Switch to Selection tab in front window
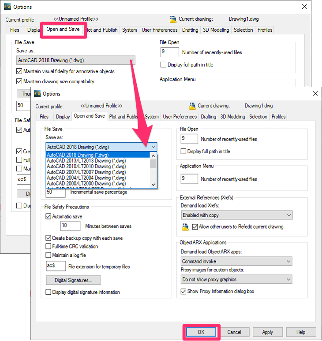Screen dimensions: 322x341 pyautogui.click(x=258, y=117)
